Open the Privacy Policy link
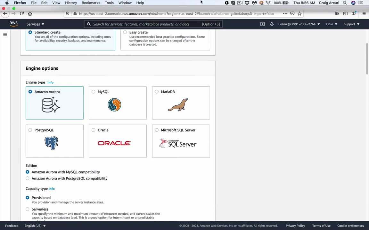Image resolution: width=369 pixels, height=230 pixels. coord(295,226)
